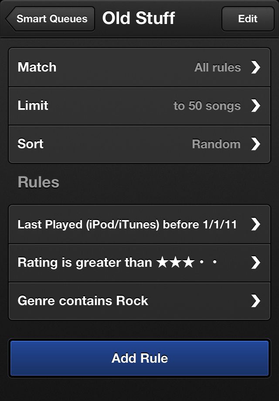Go back to Smart Queues
This screenshot has height=401, width=279.
pos(51,19)
